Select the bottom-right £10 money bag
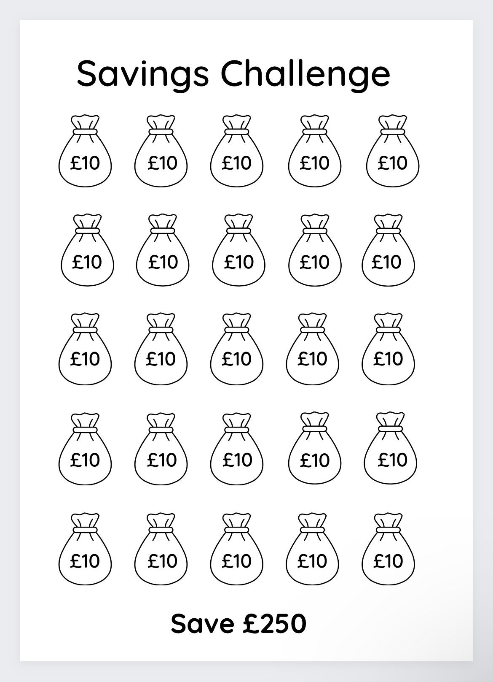493x682 pixels. [x=389, y=549]
